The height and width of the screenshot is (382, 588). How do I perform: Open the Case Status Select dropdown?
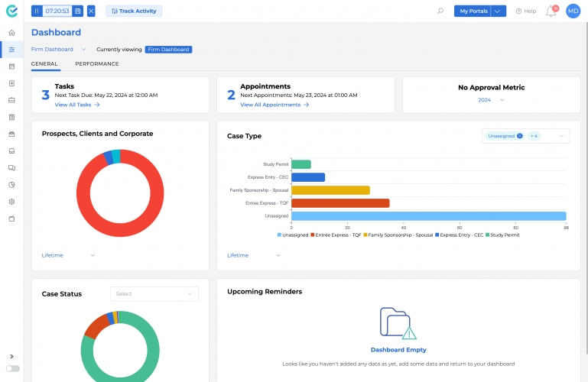pos(154,293)
